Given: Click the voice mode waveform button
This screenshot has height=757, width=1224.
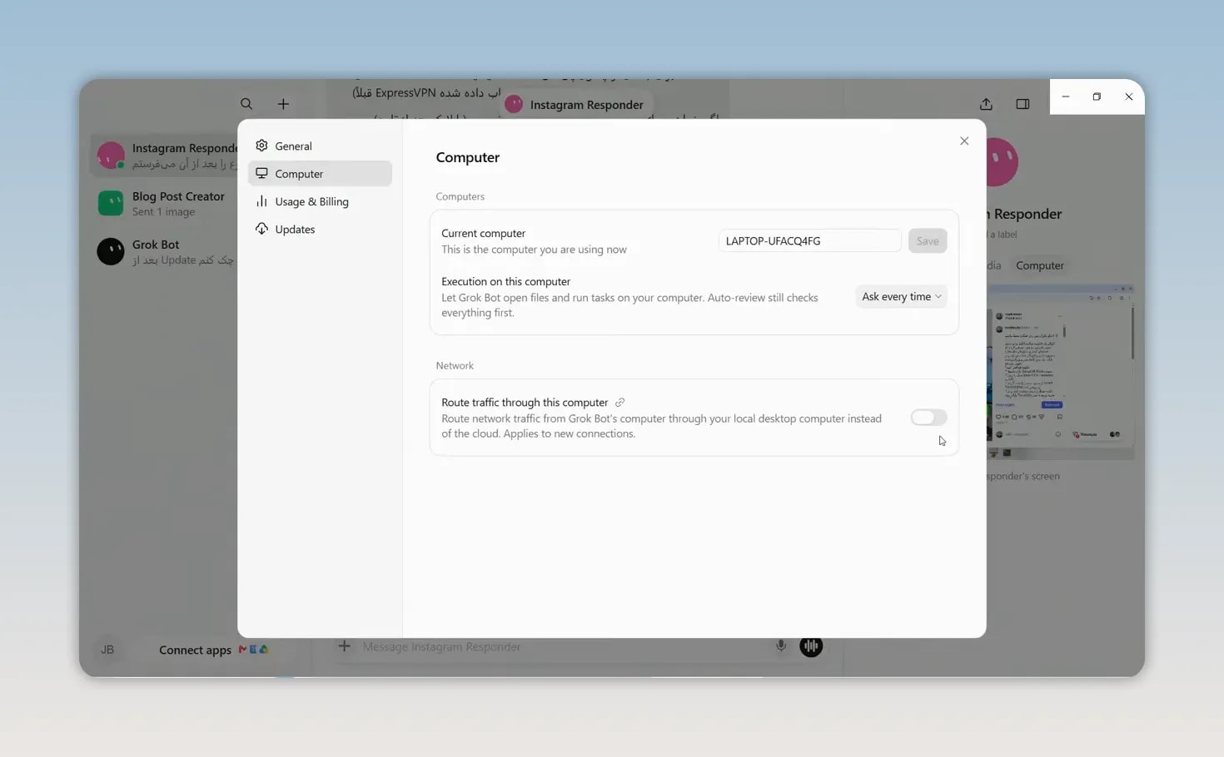Looking at the screenshot, I should [x=811, y=646].
